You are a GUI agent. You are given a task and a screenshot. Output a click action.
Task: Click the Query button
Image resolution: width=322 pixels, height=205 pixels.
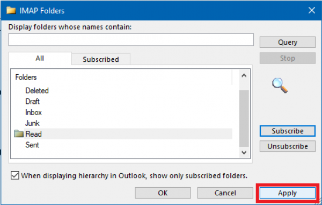[x=288, y=42]
